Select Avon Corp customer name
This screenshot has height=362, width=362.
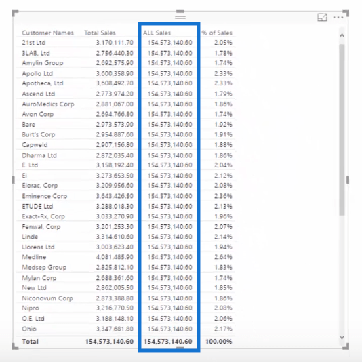[38, 114]
